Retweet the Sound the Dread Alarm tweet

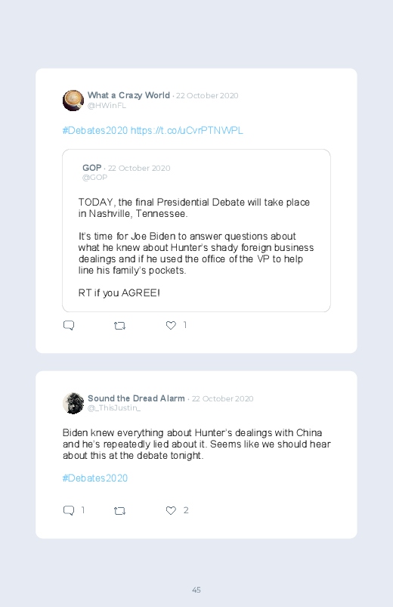[119, 510]
